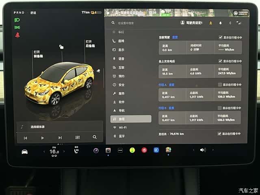Tap the charge port icon beside the car

pyautogui.click(x=98, y=71)
